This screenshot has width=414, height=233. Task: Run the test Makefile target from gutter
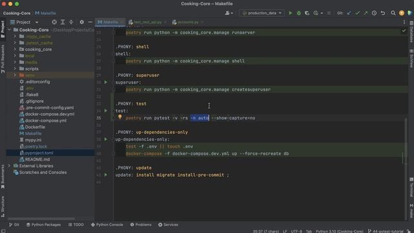(x=106, y=111)
